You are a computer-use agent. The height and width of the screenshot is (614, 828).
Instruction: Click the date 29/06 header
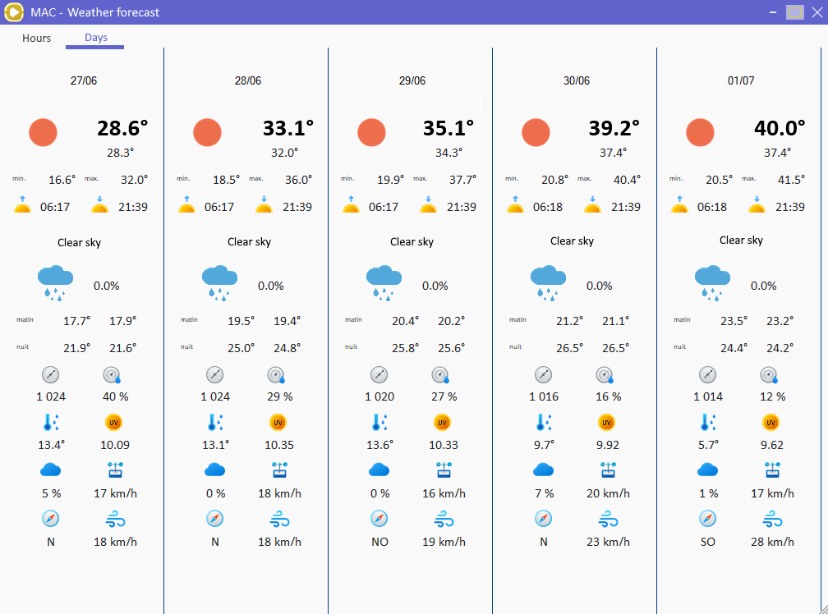pyautogui.click(x=412, y=80)
